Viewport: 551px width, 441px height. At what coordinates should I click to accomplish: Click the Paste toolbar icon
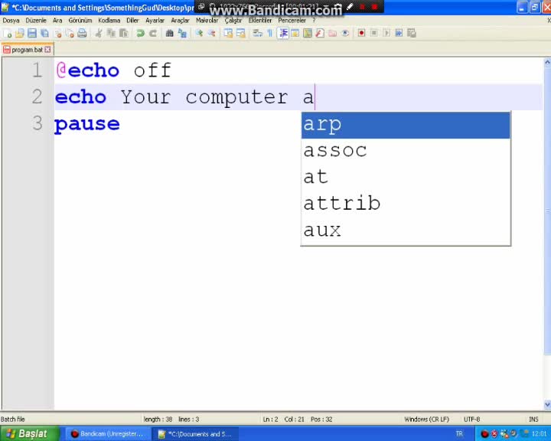click(x=124, y=34)
